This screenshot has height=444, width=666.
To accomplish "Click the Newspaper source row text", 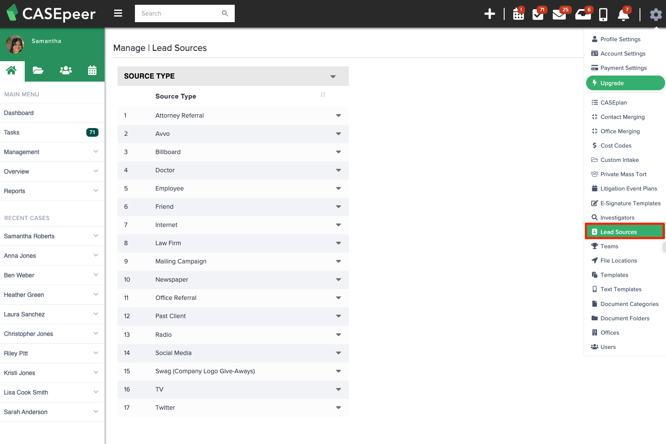I will click(x=172, y=280).
